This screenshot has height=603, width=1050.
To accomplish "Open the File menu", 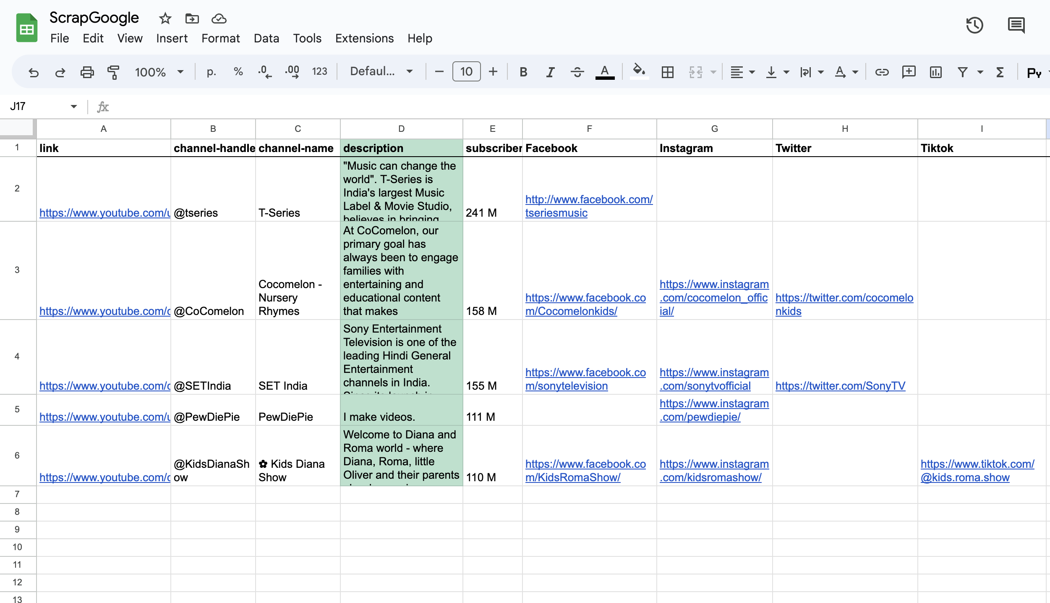I will tap(60, 38).
